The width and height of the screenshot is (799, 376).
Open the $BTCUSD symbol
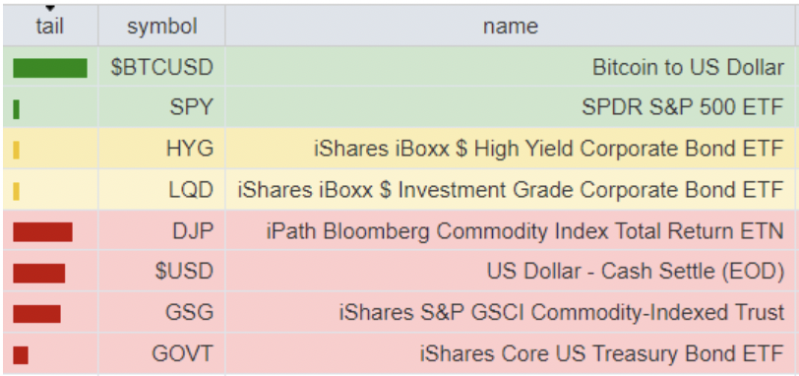[x=161, y=68]
